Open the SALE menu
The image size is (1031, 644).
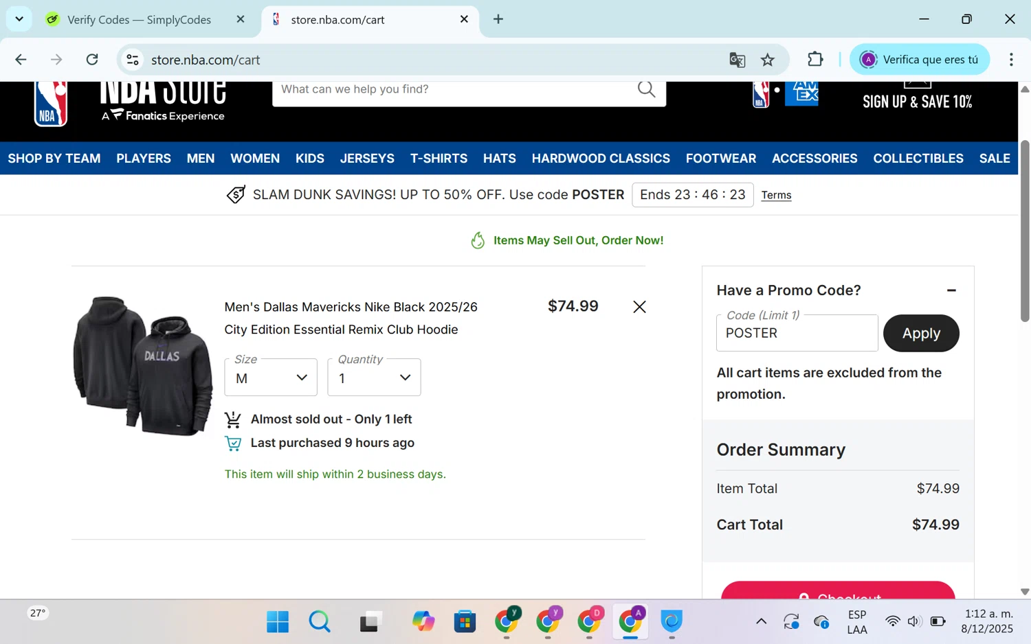pos(995,159)
